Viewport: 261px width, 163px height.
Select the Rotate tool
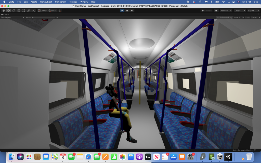coord(14,10)
